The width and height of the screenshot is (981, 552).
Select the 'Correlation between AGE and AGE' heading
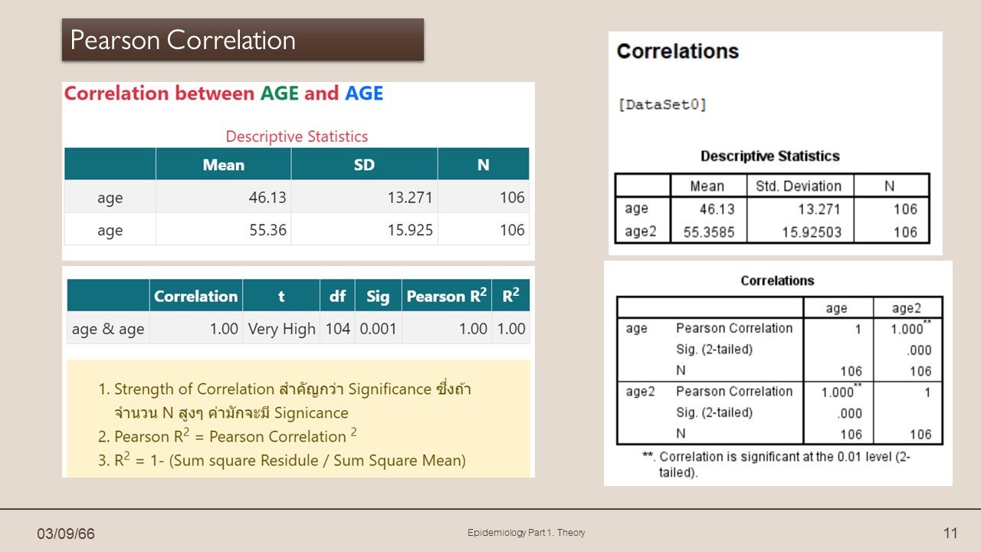tap(223, 94)
